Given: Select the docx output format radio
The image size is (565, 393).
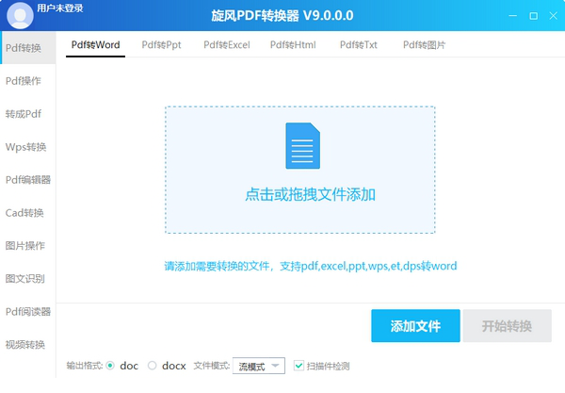Looking at the screenshot, I should pyautogui.click(x=153, y=366).
